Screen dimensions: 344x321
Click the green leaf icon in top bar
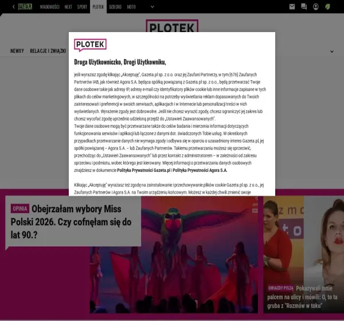[327, 7]
